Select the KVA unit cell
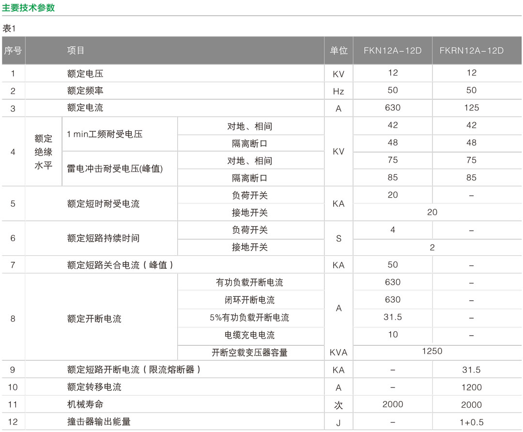Screen dimensions: 523x432 tap(338, 352)
